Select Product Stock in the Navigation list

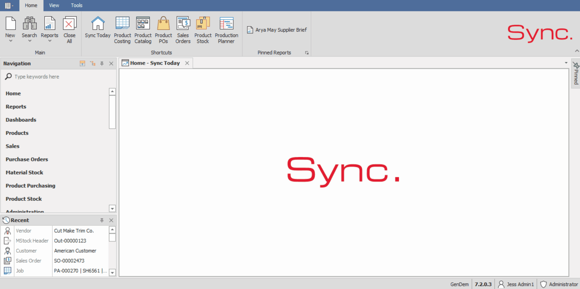[24, 199]
